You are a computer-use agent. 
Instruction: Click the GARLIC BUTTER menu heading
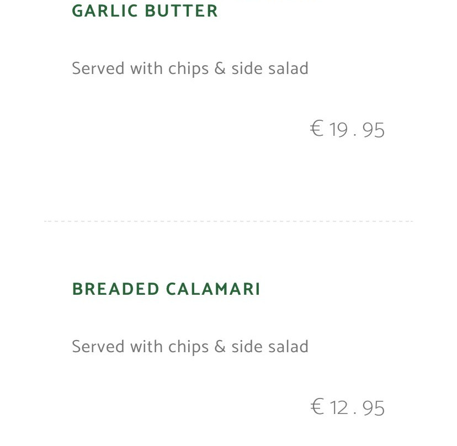(x=145, y=11)
